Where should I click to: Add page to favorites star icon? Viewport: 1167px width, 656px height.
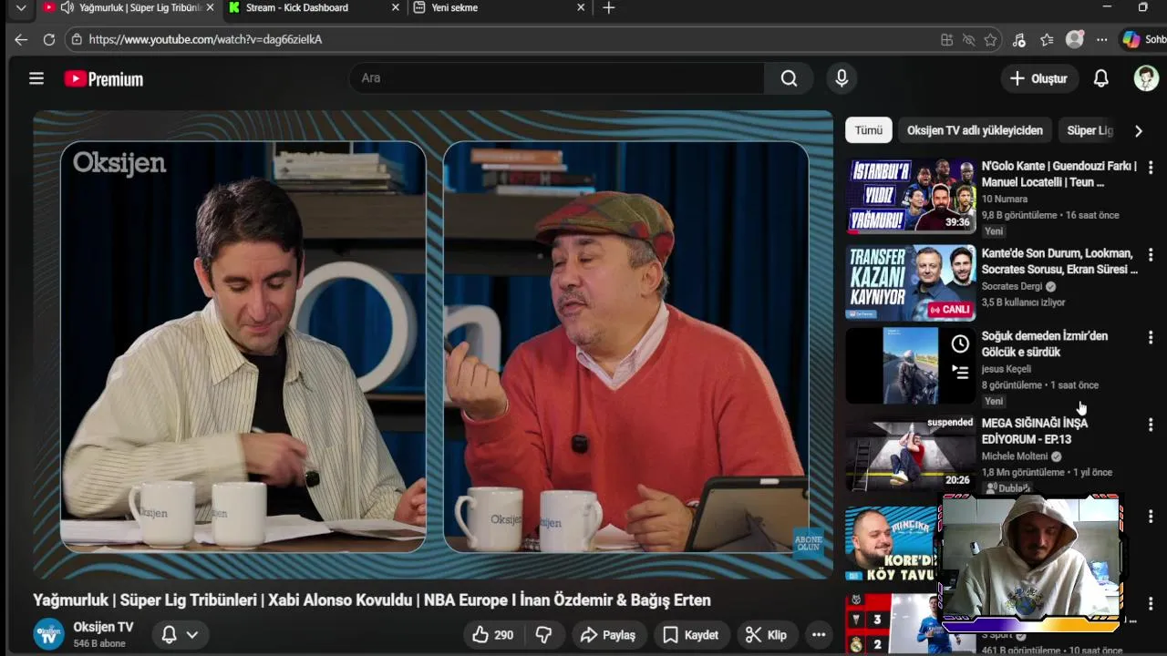(x=990, y=39)
